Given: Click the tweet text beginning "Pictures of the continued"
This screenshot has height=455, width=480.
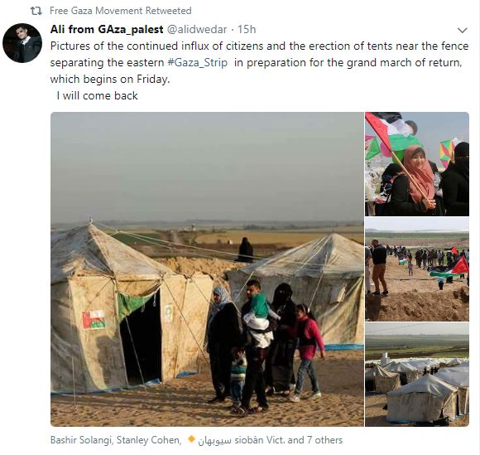Looking at the screenshot, I should pos(259,62).
